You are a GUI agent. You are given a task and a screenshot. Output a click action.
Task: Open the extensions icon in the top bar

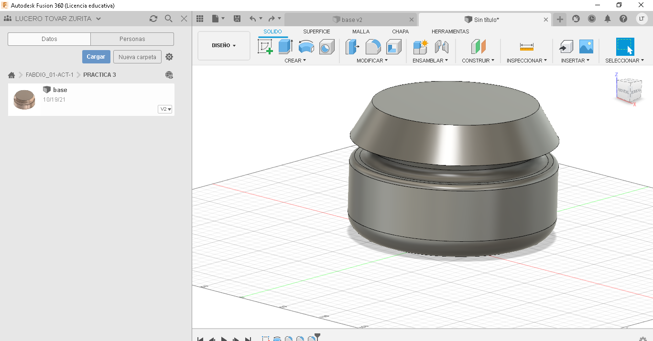[x=576, y=19]
